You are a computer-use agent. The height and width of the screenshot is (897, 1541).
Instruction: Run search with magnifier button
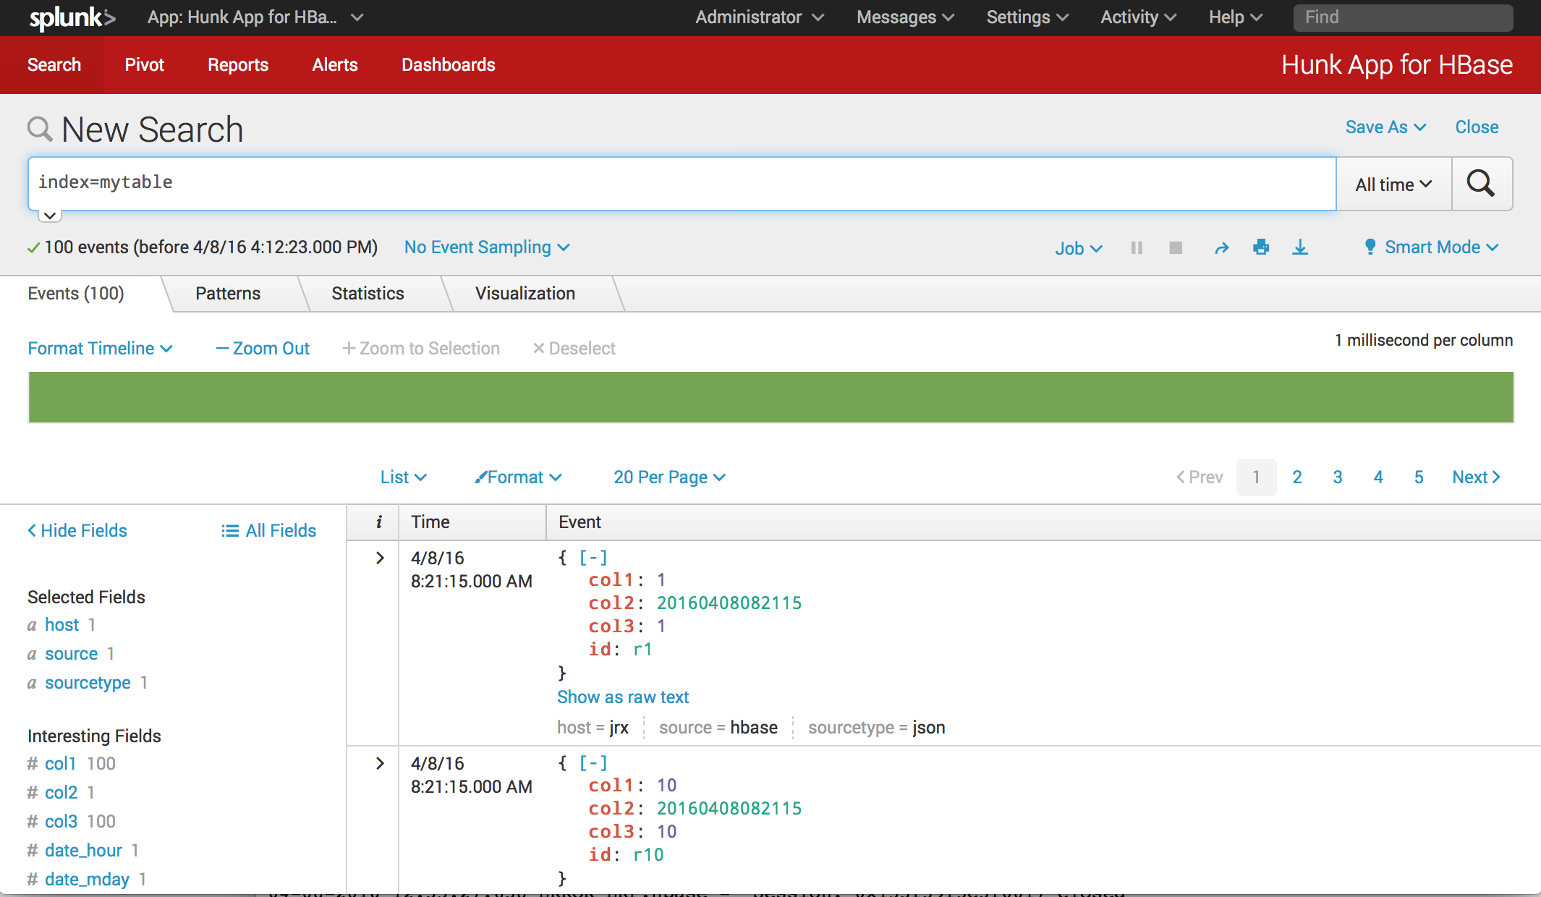point(1481,184)
